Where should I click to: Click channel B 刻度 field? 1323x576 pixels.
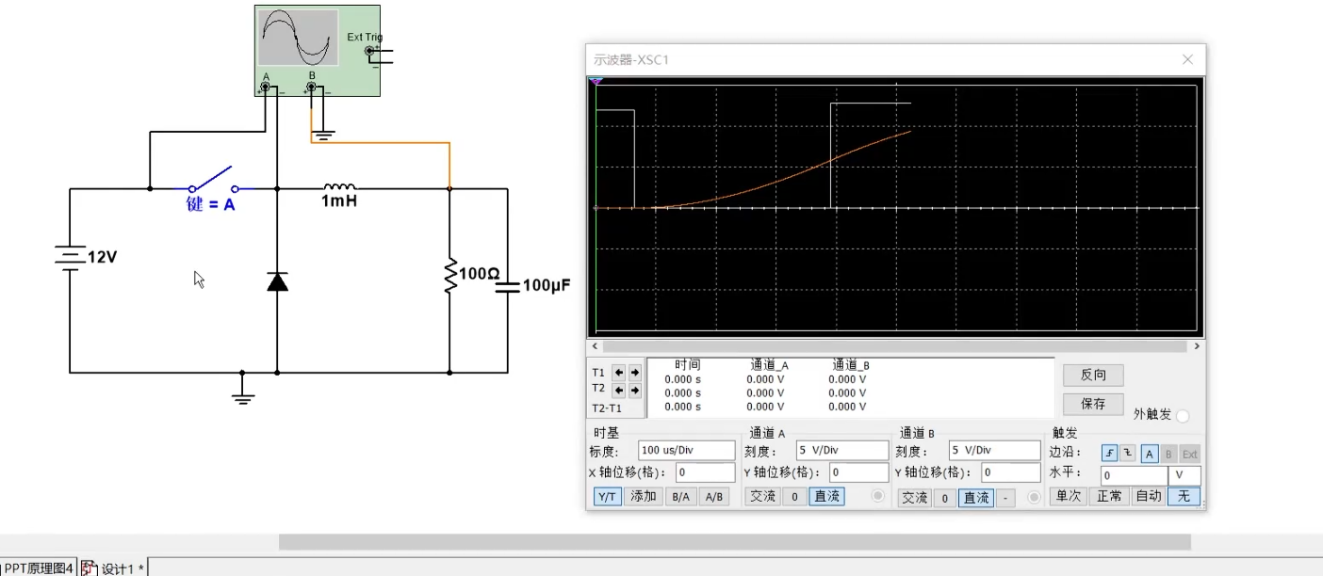(x=994, y=451)
